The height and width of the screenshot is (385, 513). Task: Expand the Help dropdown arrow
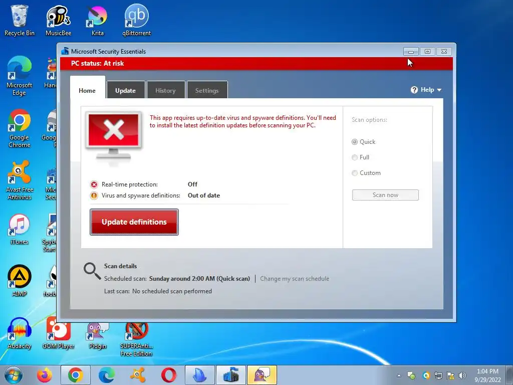pos(439,90)
